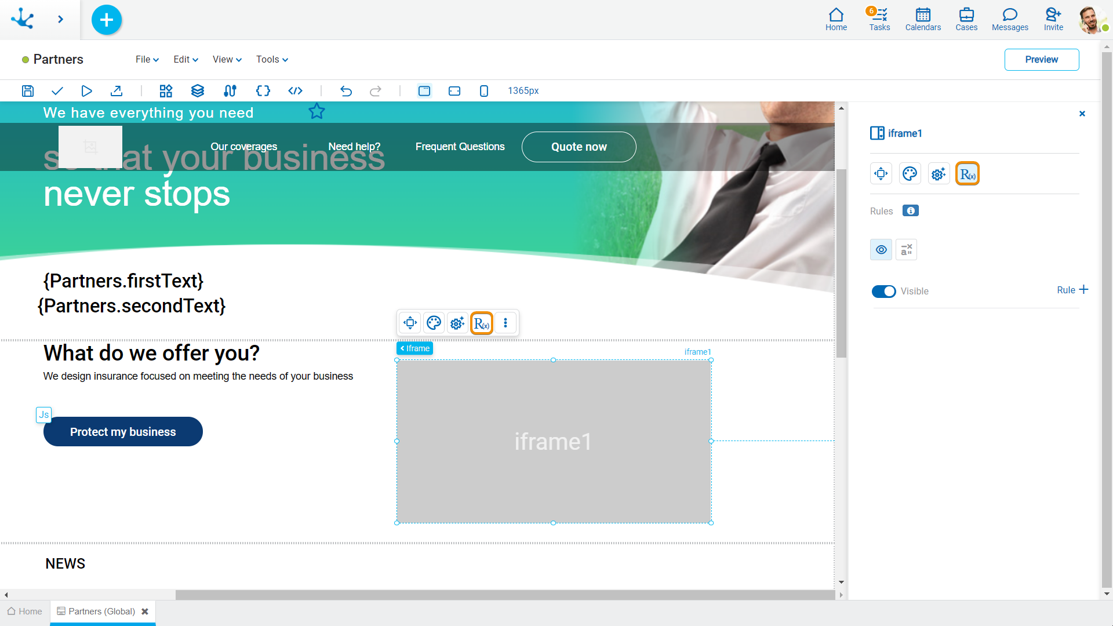Click the Iframe breadcrumb tag
The height and width of the screenshot is (626, 1113).
415,348
